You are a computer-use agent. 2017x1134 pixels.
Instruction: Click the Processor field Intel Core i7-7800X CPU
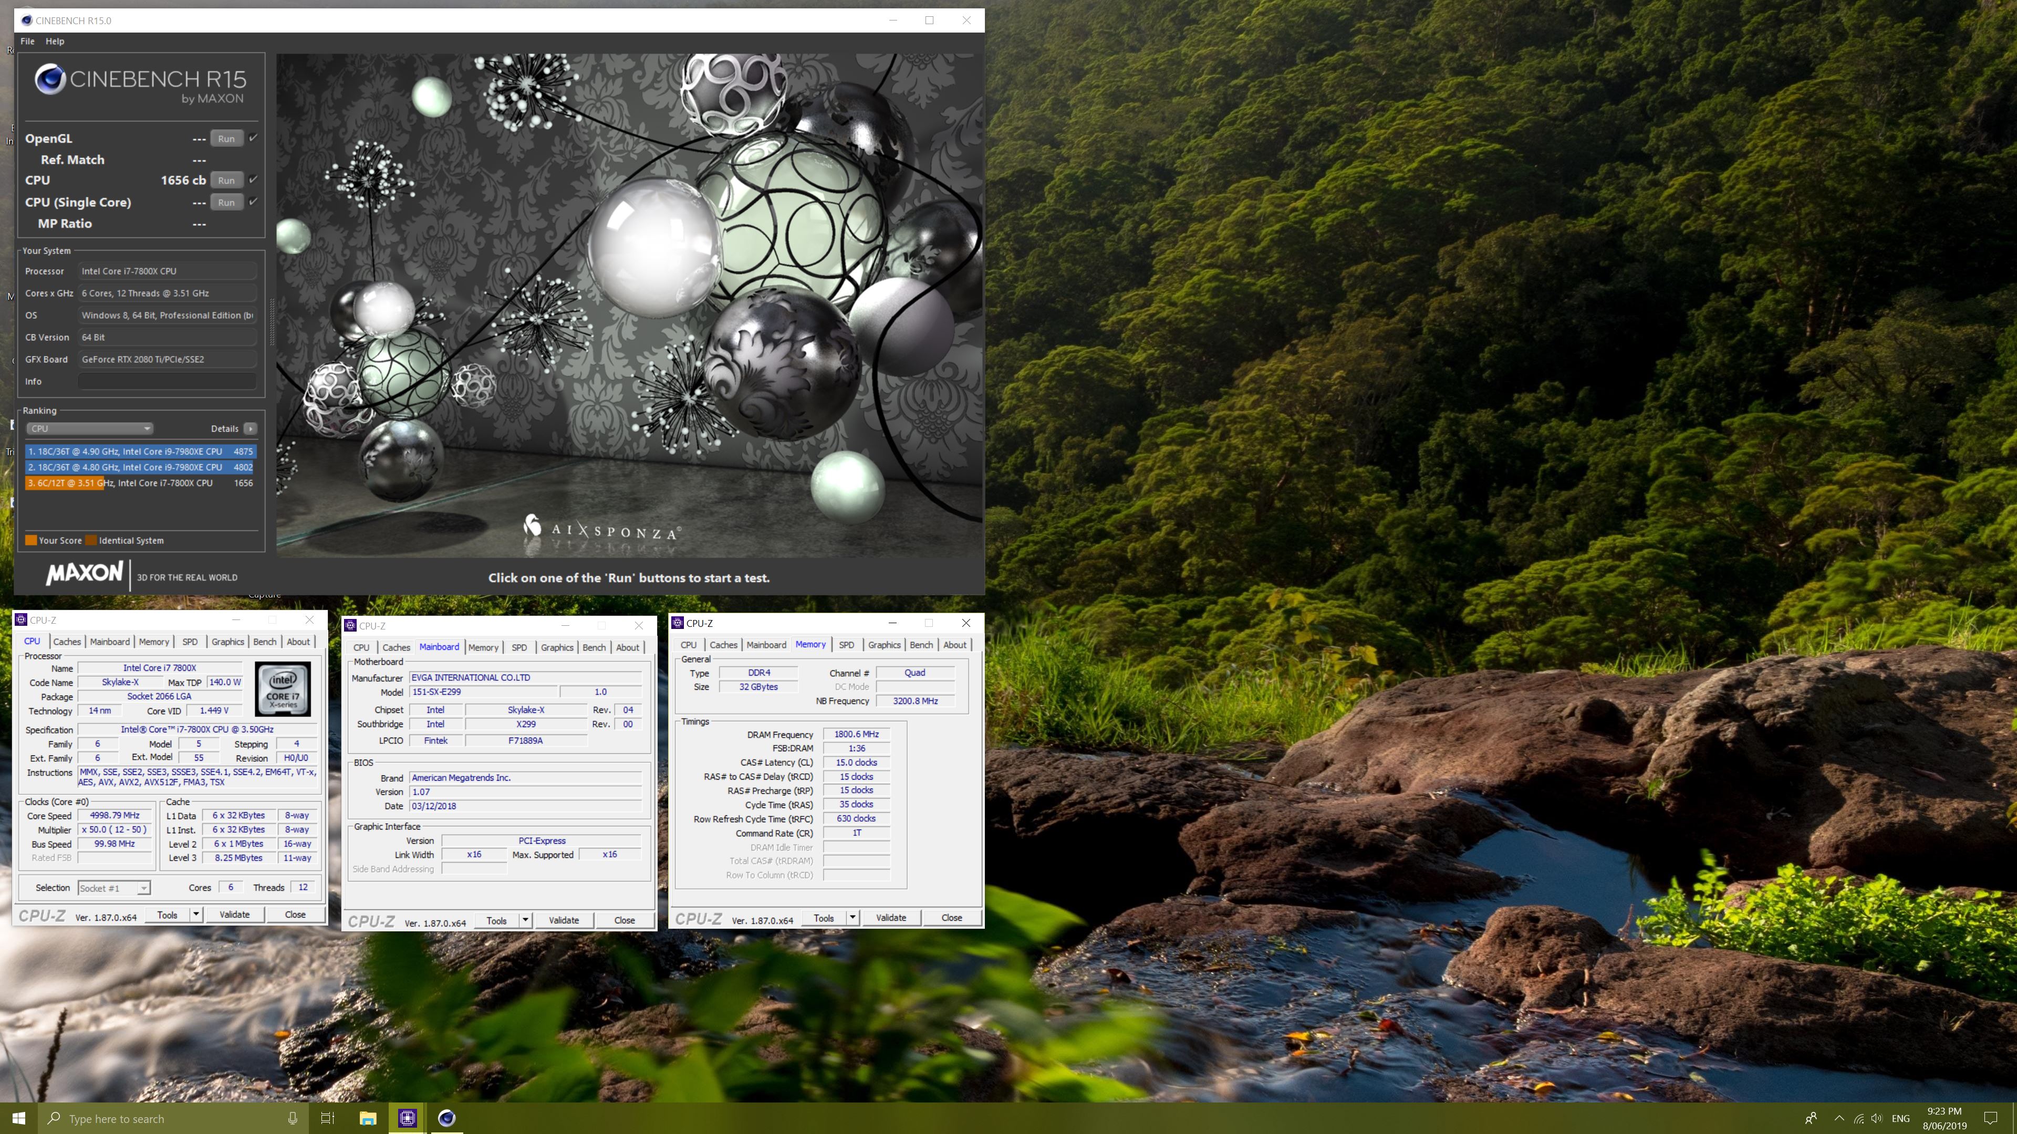[167, 271]
